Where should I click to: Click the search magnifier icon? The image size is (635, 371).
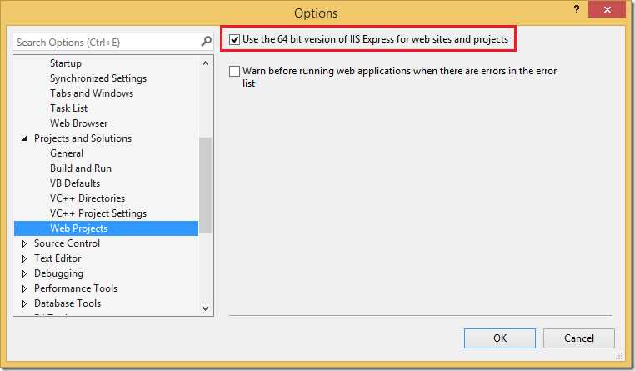(x=207, y=42)
